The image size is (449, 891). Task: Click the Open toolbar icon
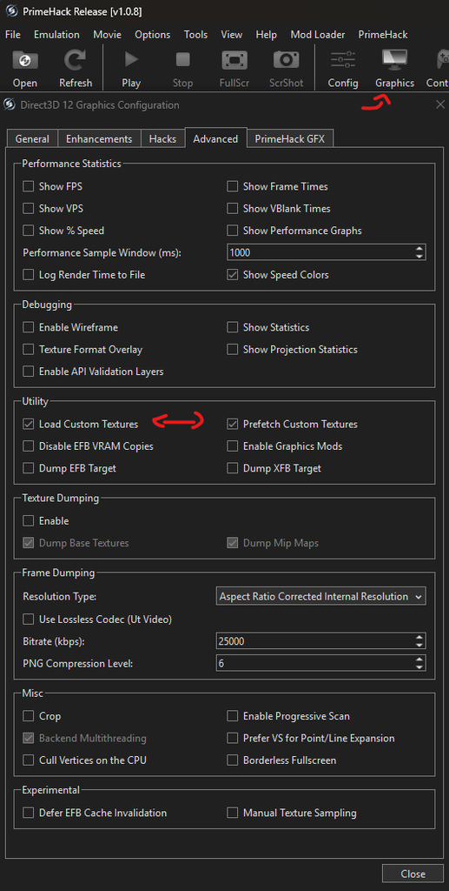25,60
